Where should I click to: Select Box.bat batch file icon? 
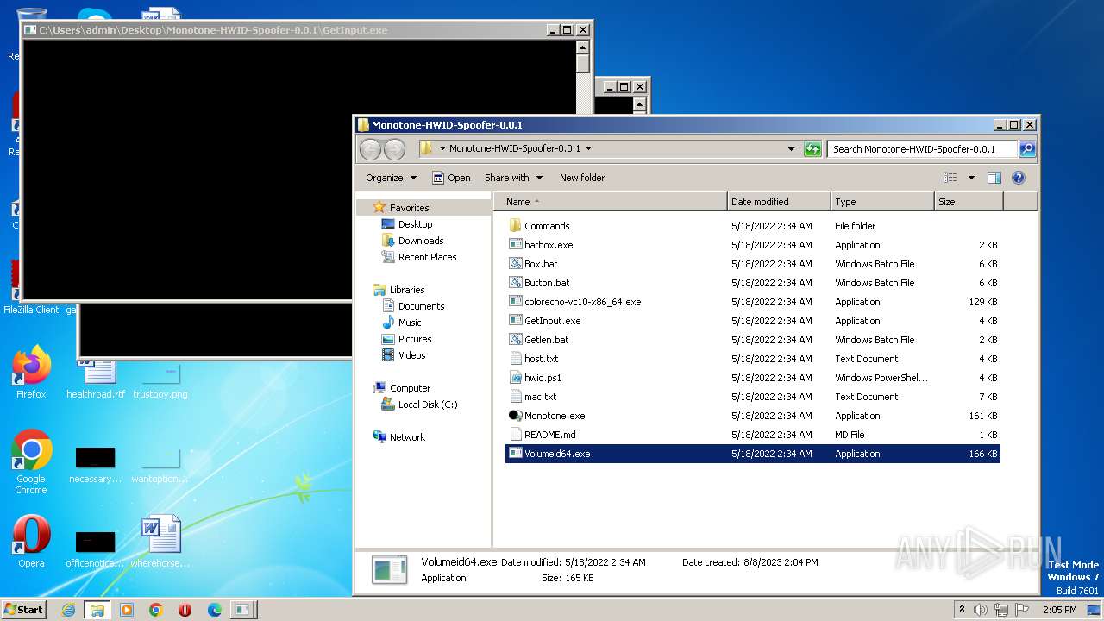tap(516, 264)
